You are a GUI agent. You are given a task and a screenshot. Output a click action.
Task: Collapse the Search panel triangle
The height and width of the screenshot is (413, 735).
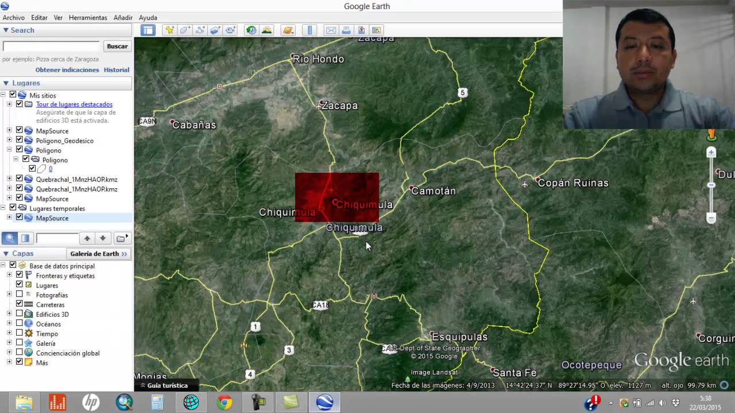pos(6,30)
